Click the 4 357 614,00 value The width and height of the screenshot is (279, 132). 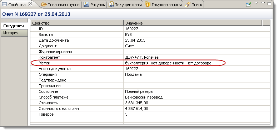[x=137, y=109]
